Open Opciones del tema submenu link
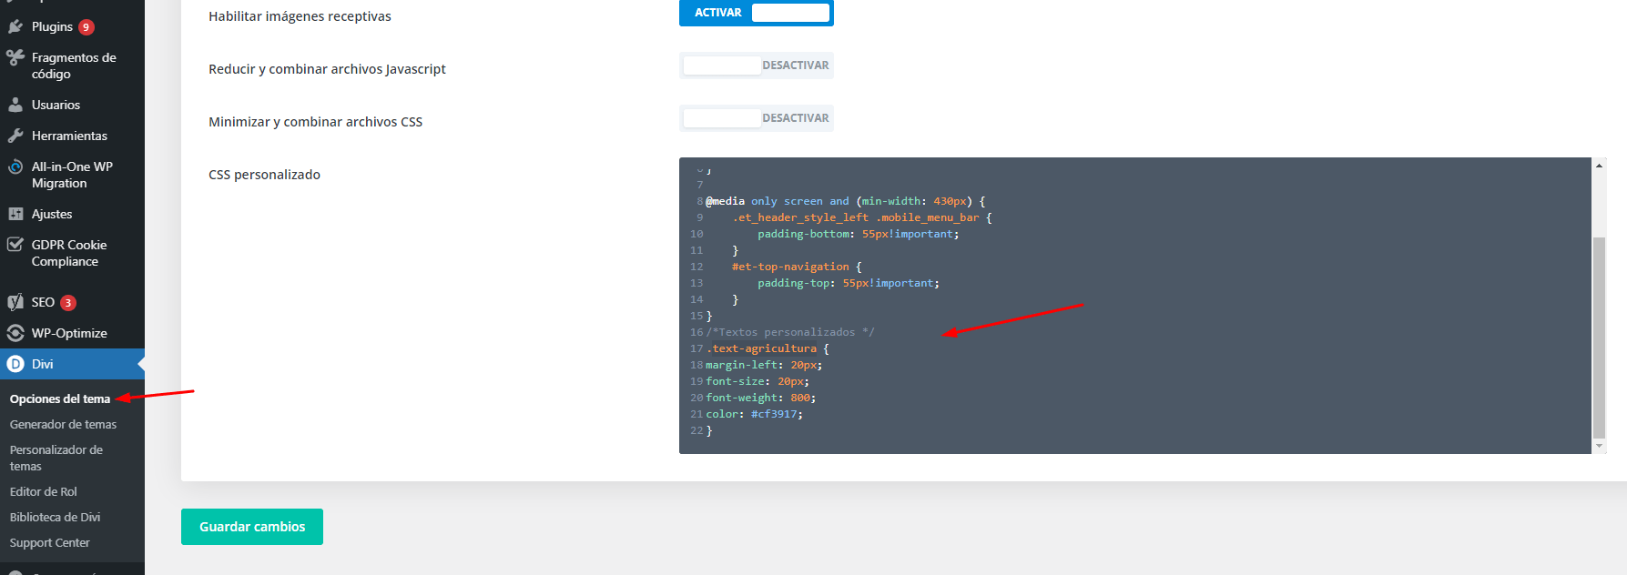Viewport: 1627px width, 575px height. [60, 398]
